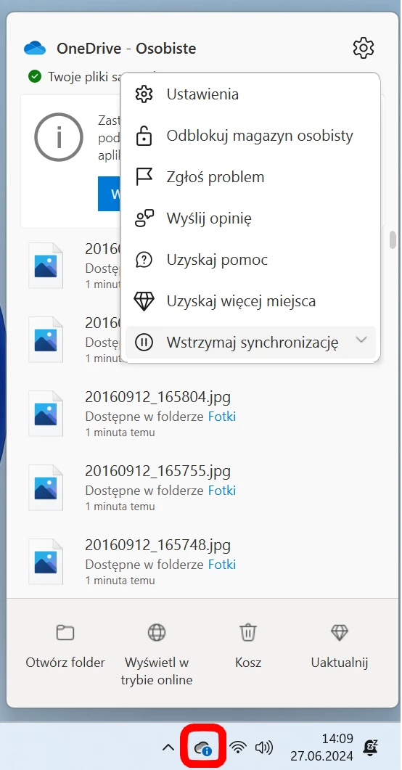Click the Wyślij opinię feedback icon
This screenshot has height=770, width=402.
click(x=144, y=218)
